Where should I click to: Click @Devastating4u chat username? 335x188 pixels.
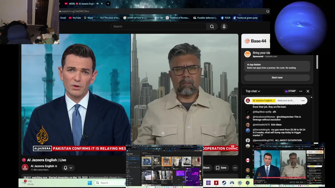point(261,130)
